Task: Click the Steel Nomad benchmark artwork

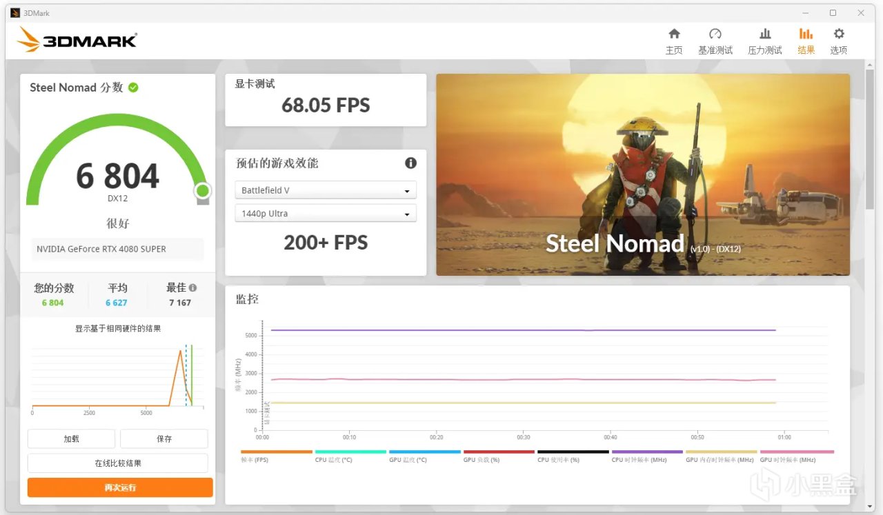Action: [x=643, y=174]
